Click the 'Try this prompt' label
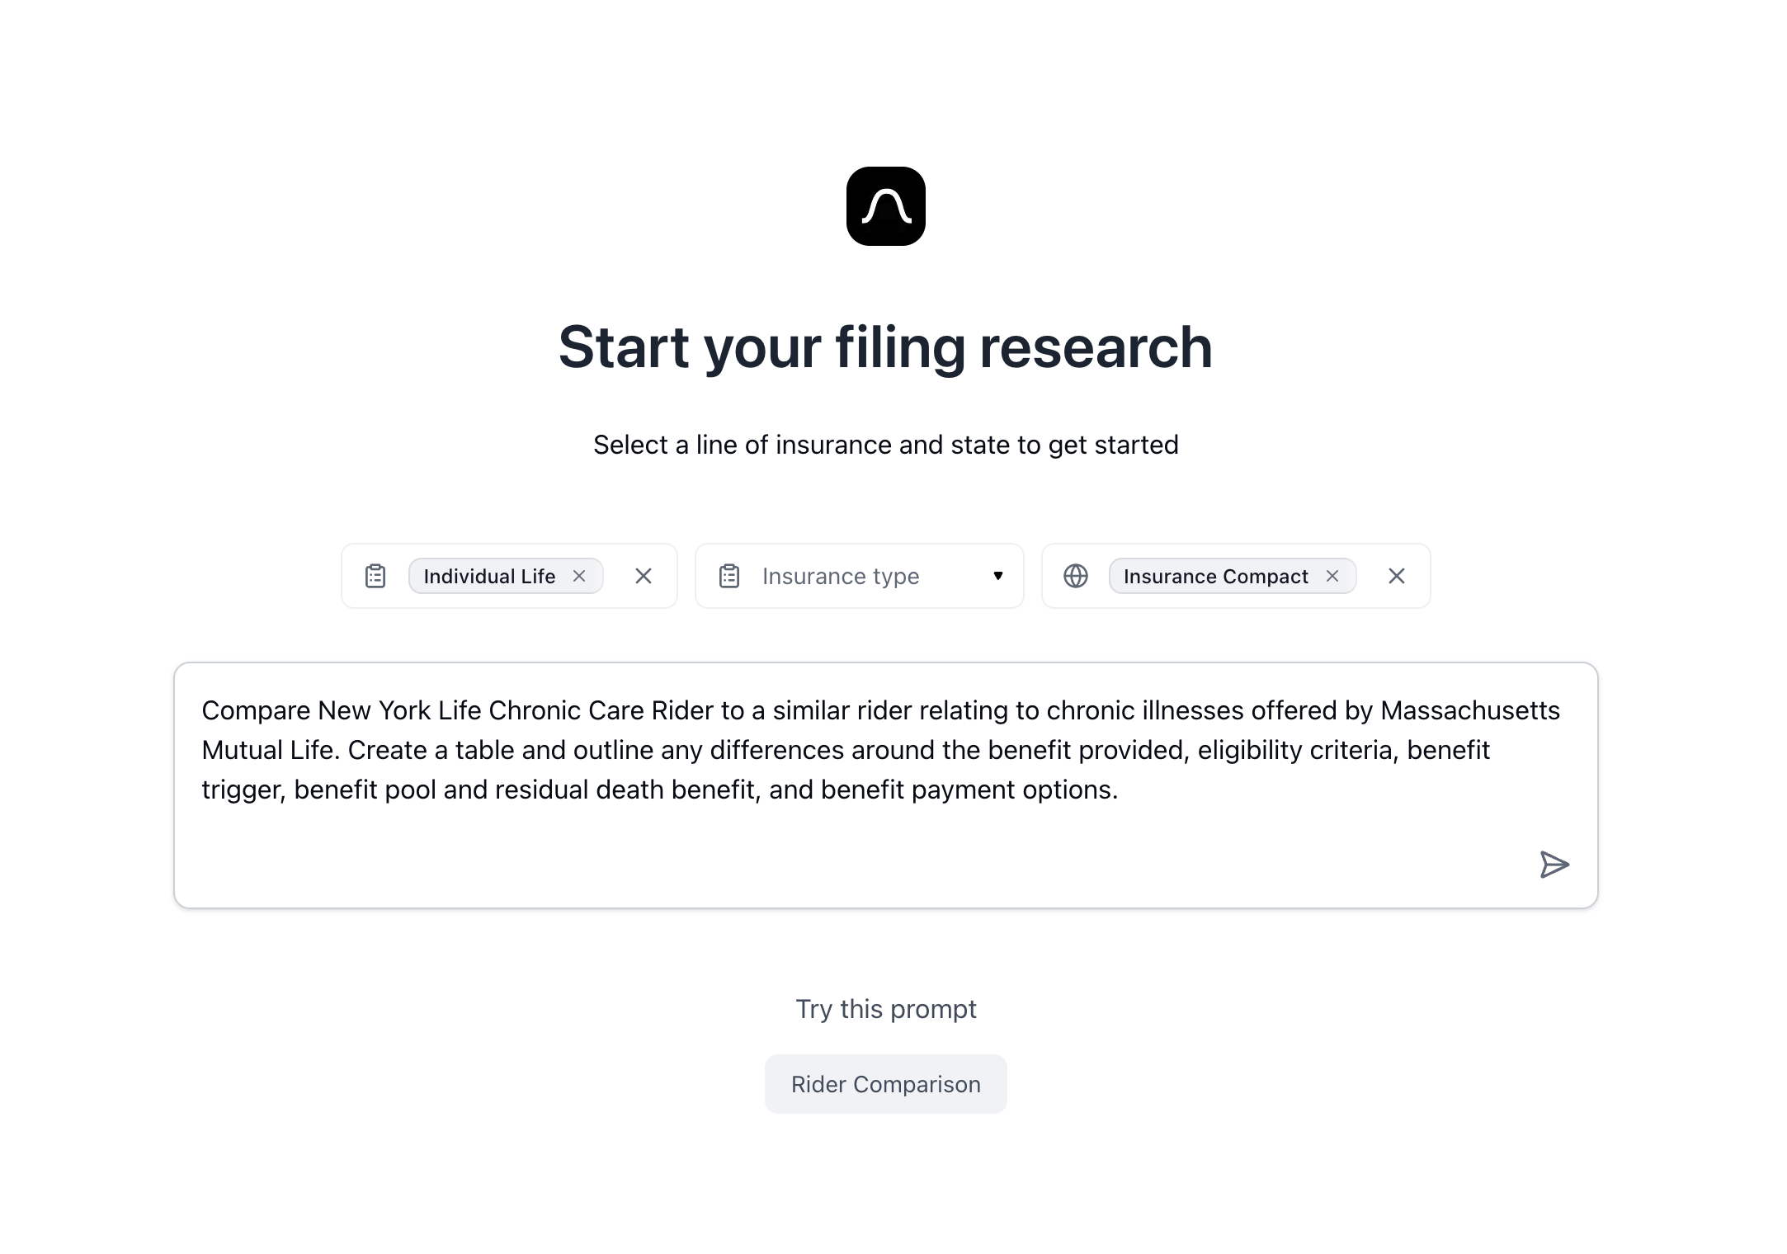Viewport: 1787px width, 1254px height. click(x=885, y=1009)
